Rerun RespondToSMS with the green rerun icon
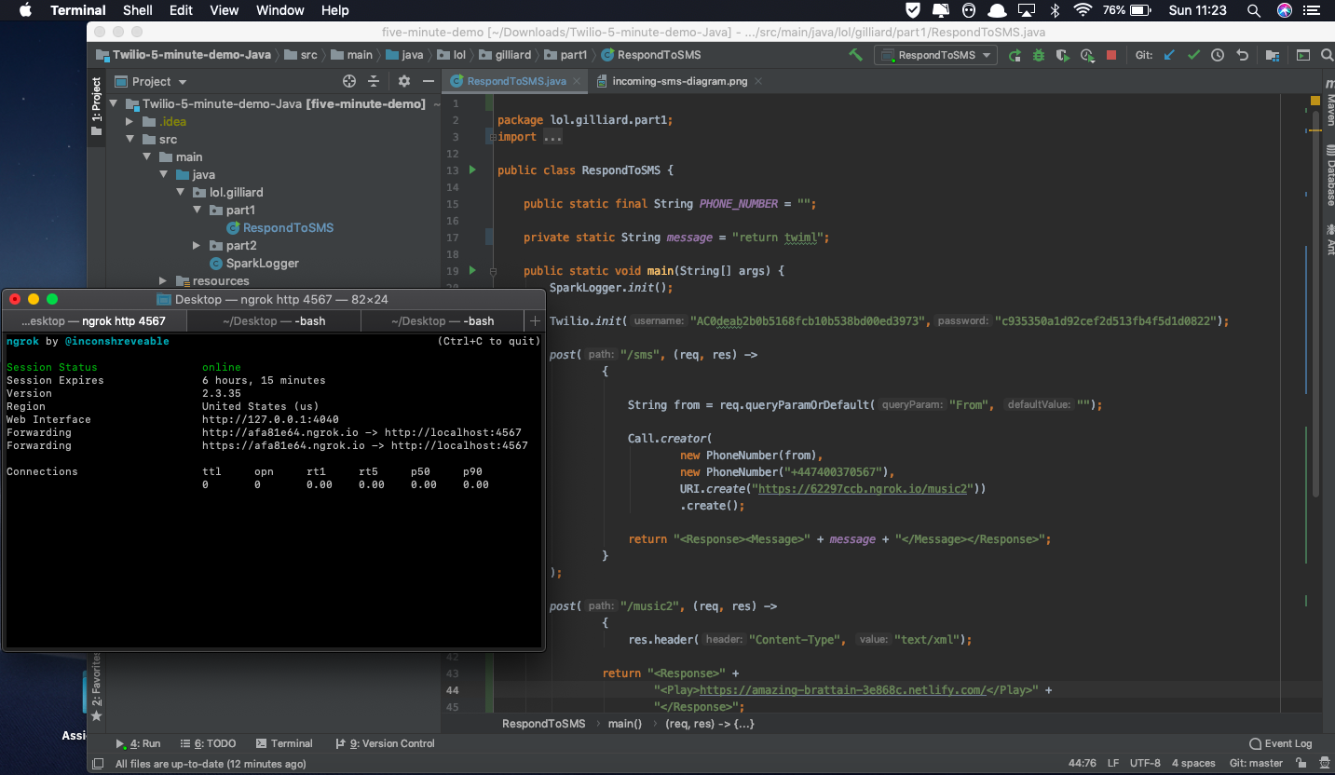This screenshot has width=1335, height=775. [1015, 55]
